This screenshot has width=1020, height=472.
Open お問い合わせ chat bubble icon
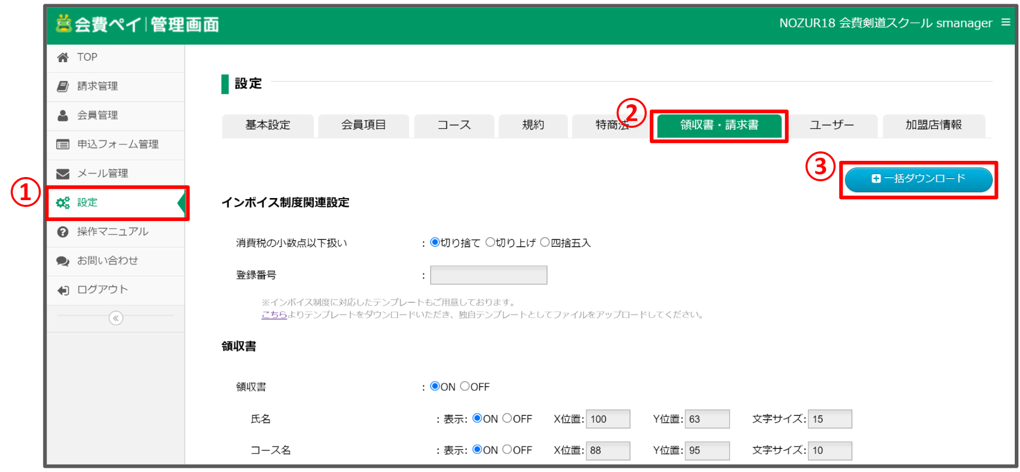point(63,261)
